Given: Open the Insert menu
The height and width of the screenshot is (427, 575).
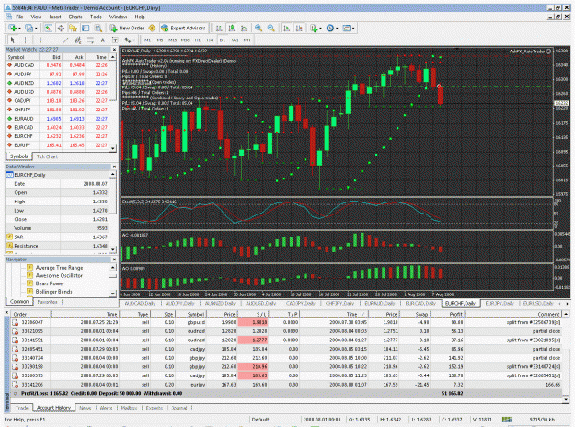Looking at the screenshot, I should point(55,17).
